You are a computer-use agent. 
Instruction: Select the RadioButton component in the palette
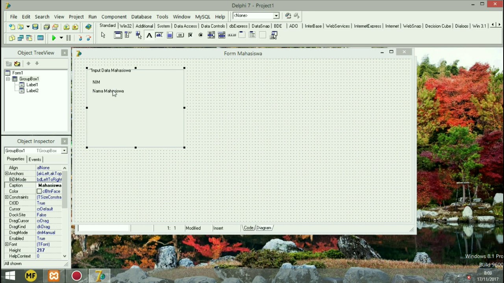click(200, 35)
